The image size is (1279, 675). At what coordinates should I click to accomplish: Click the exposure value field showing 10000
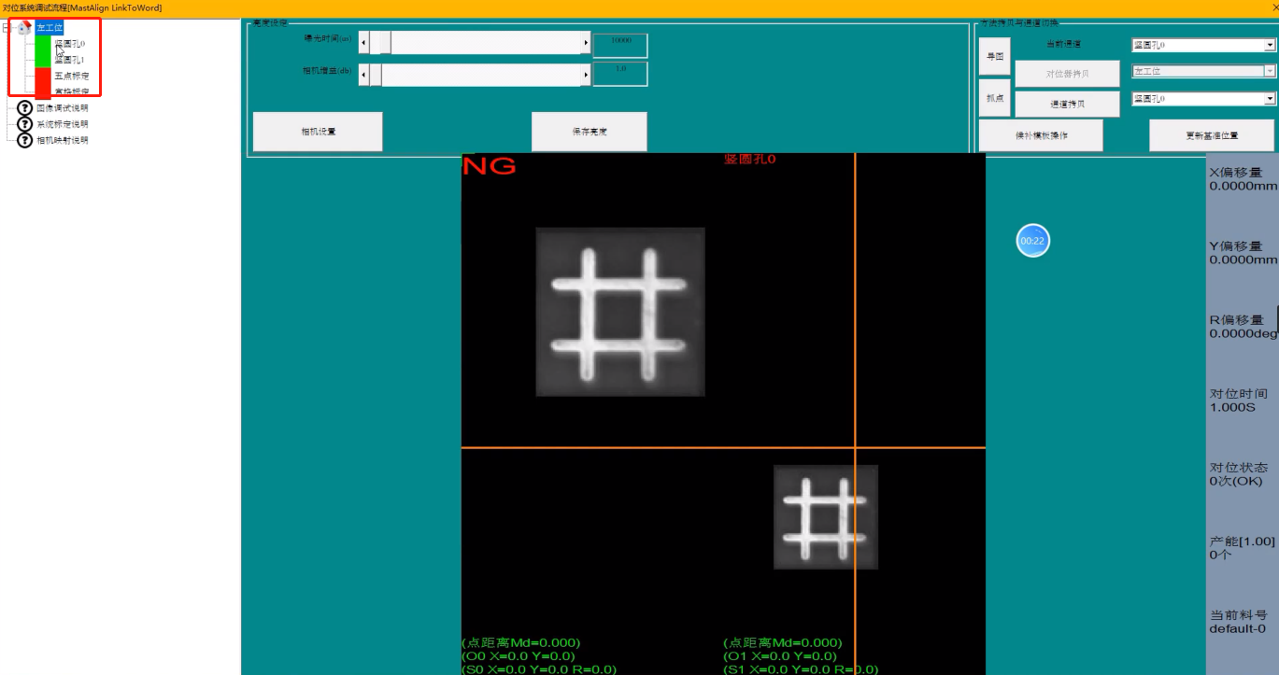(x=620, y=43)
